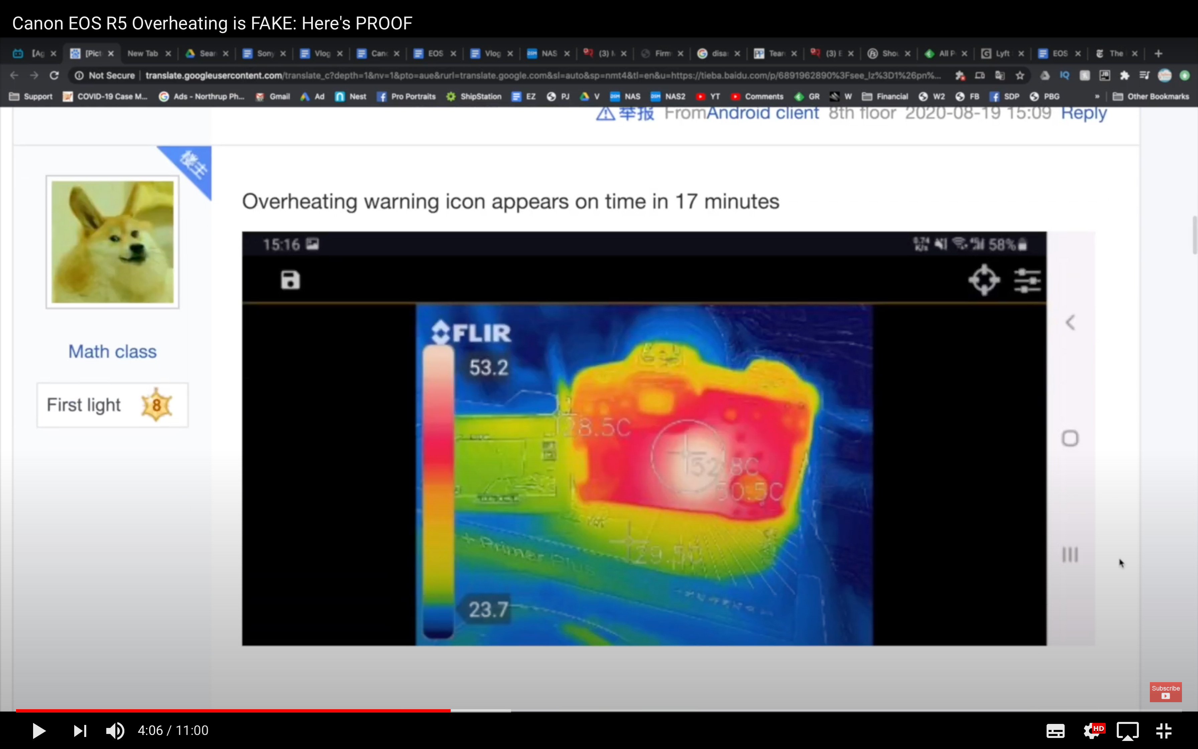Viewport: 1198px width, 749px height.
Task: Click the Not Secure site info label
Action: point(105,75)
